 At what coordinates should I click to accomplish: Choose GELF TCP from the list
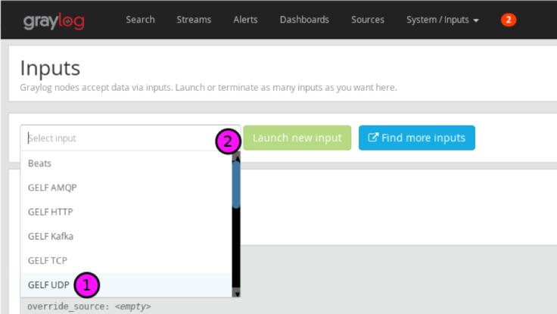coord(126,261)
